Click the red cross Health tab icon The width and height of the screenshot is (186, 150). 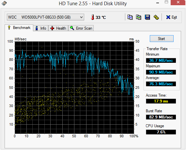point(52,28)
